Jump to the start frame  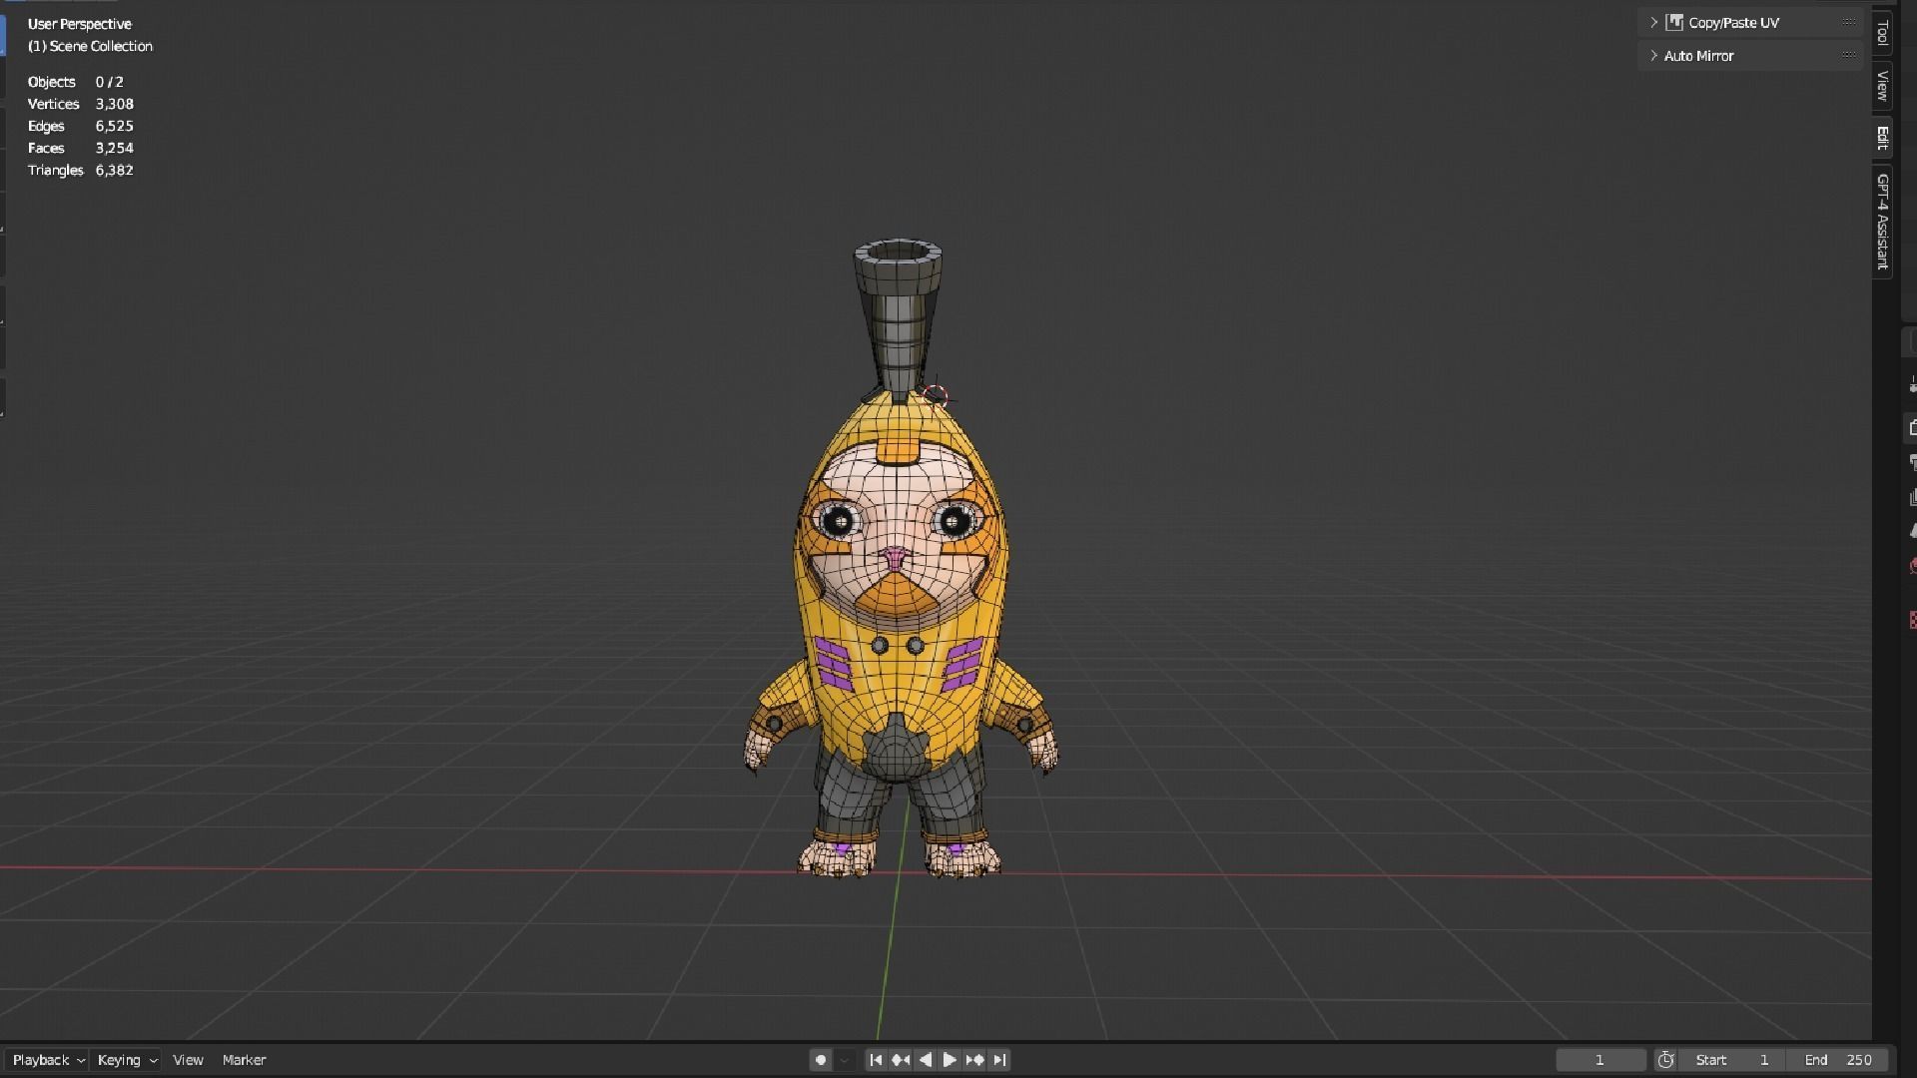click(x=876, y=1060)
